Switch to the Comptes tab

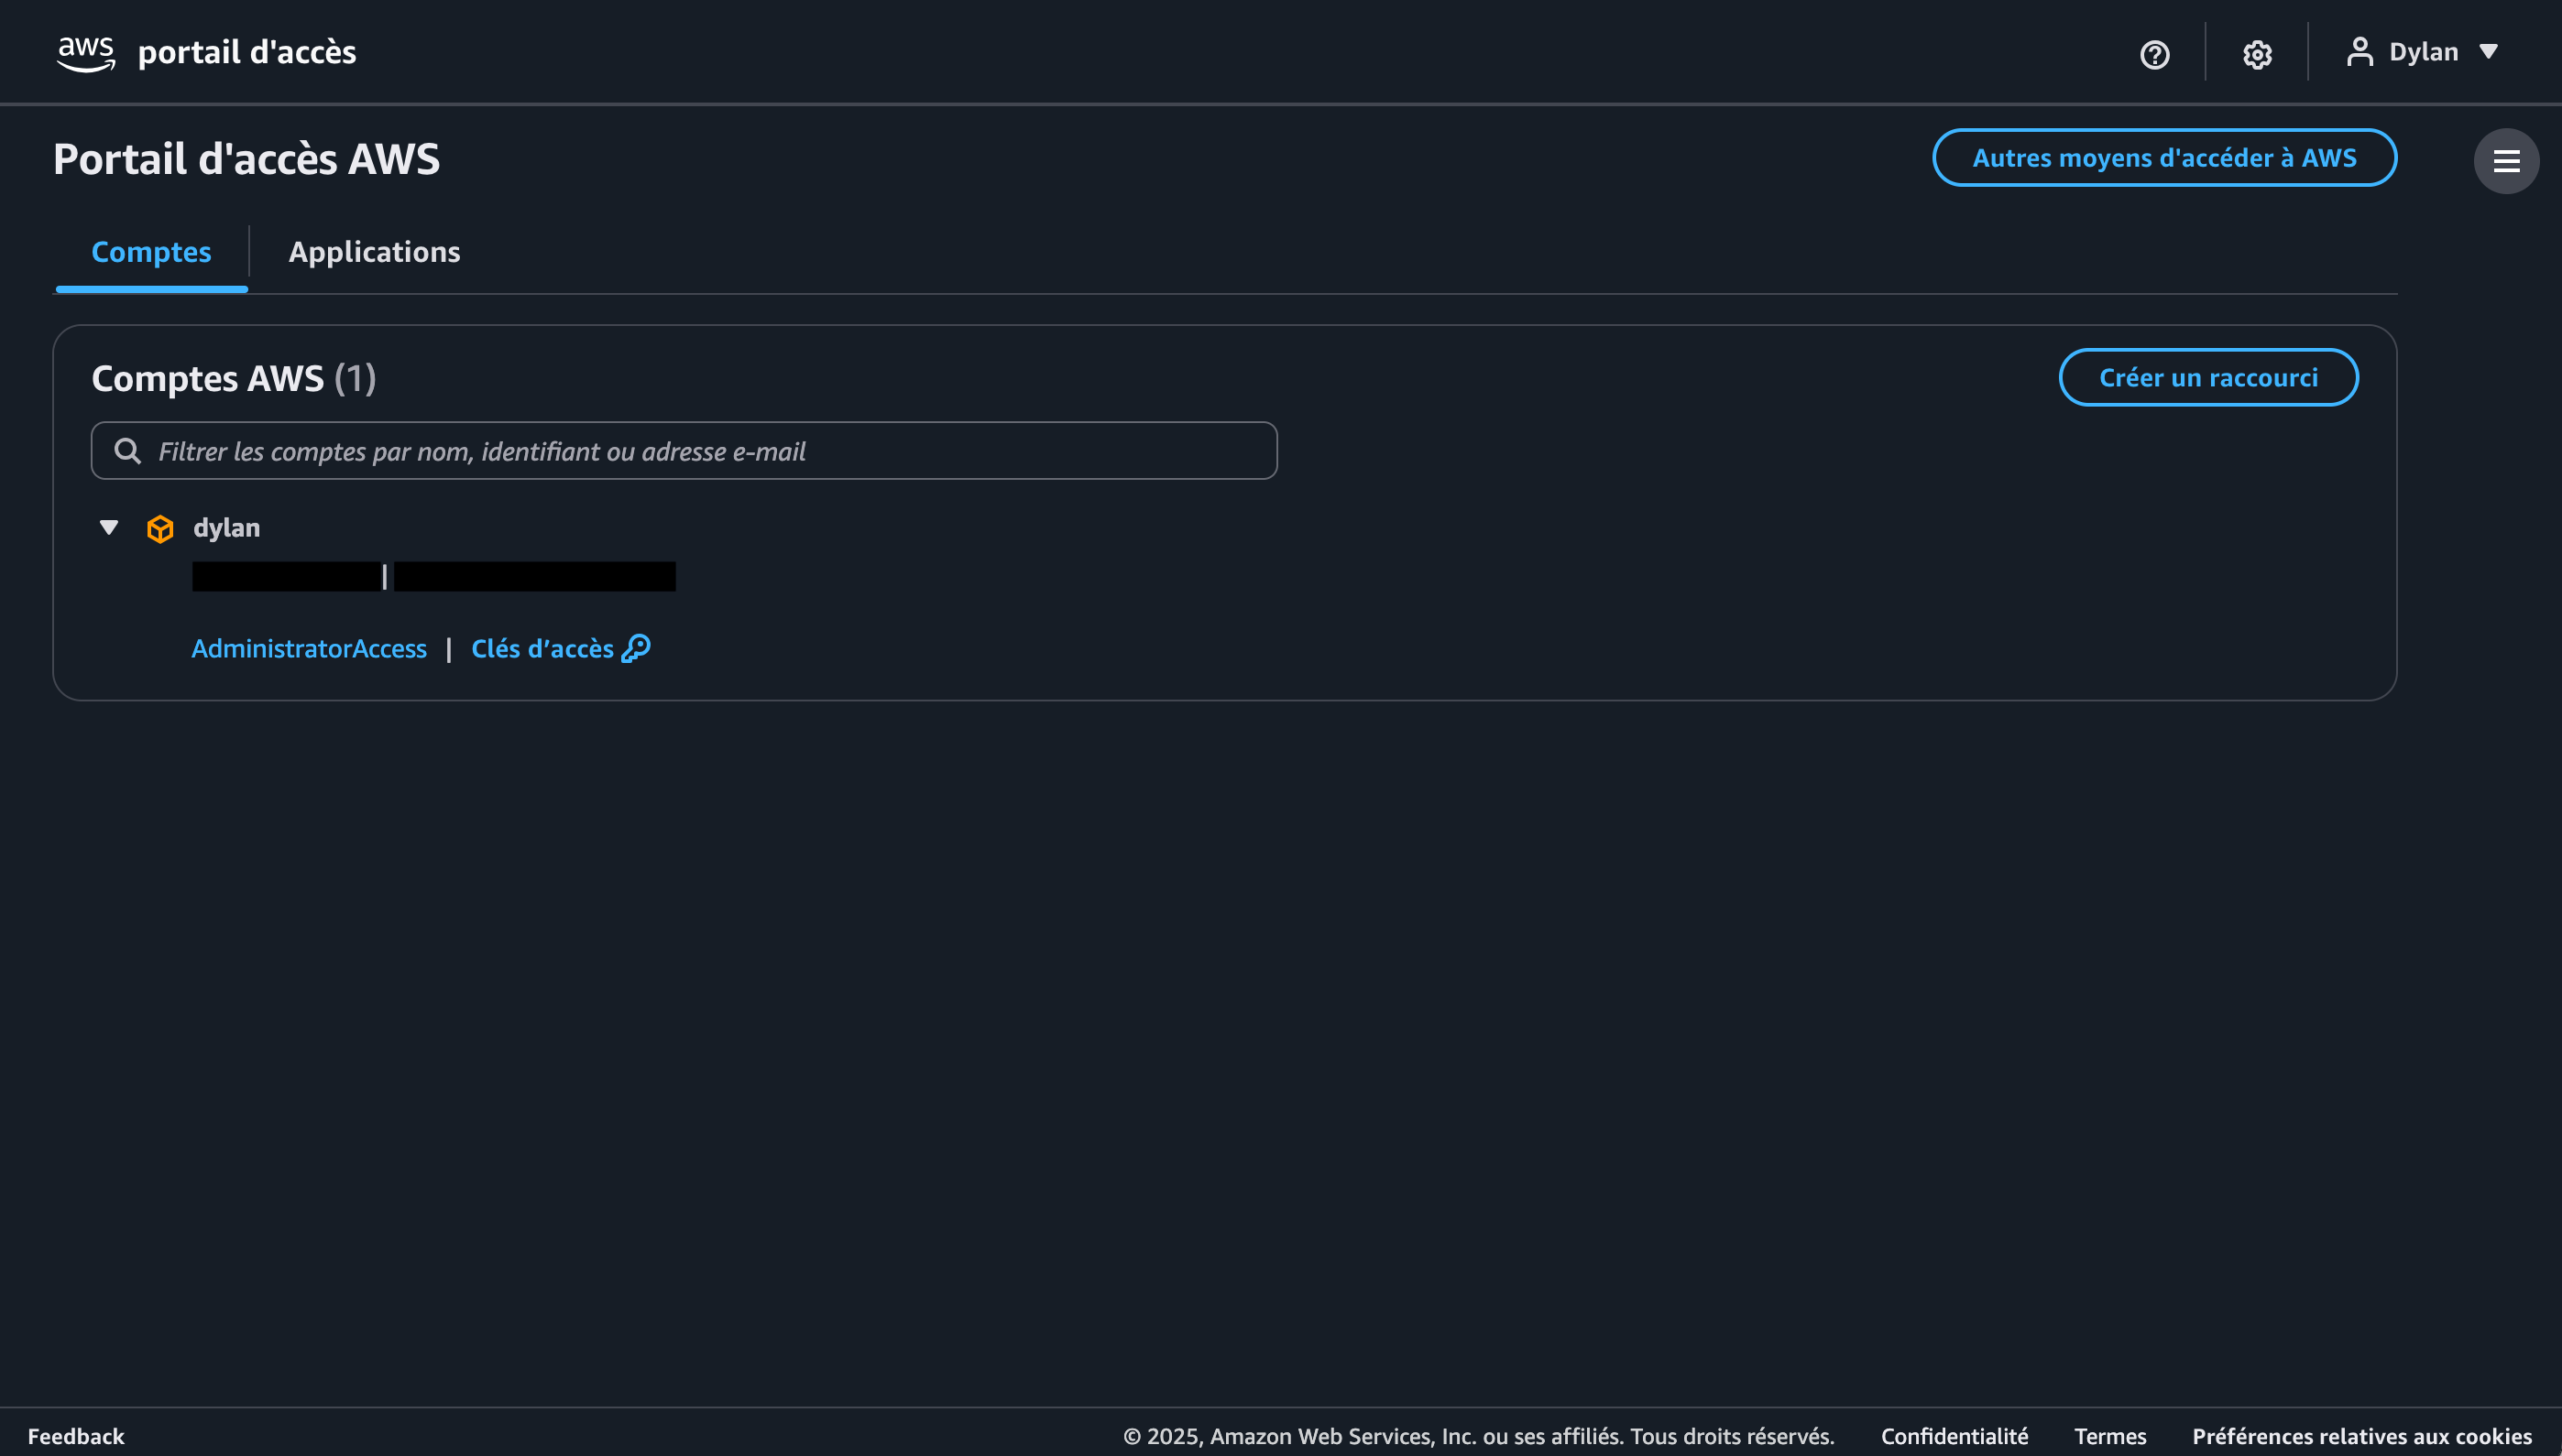(151, 252)
